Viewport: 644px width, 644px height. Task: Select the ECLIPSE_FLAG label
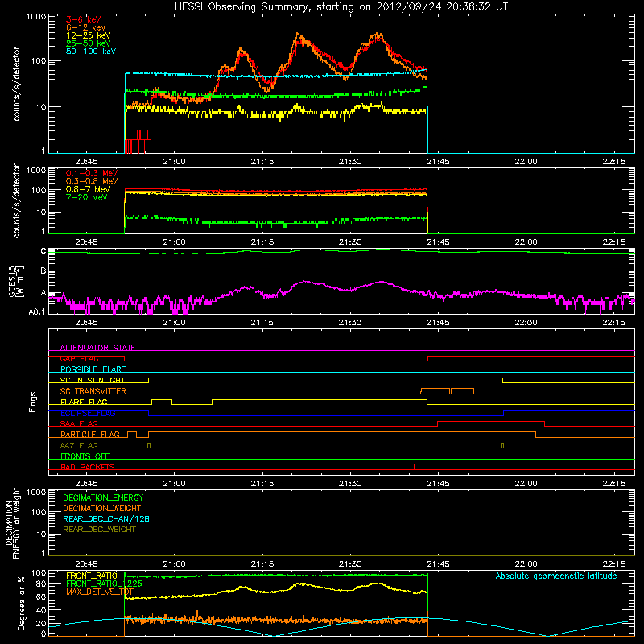click(x=88, y=413)
